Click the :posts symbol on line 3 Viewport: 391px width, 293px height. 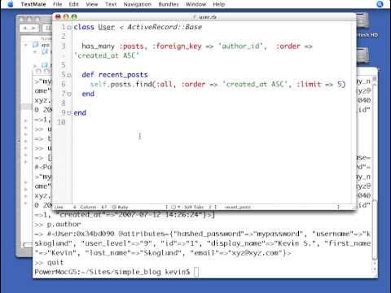[131, 46]
